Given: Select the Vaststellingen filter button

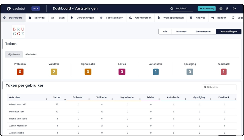Looking at the screenshot, I should 229,31.
